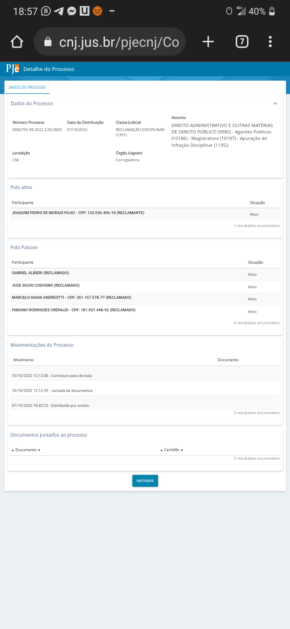The height and width of the screenshot is (629, 290).
Task: Tap the padlock icon in address bar
Action: click(48, 42)
